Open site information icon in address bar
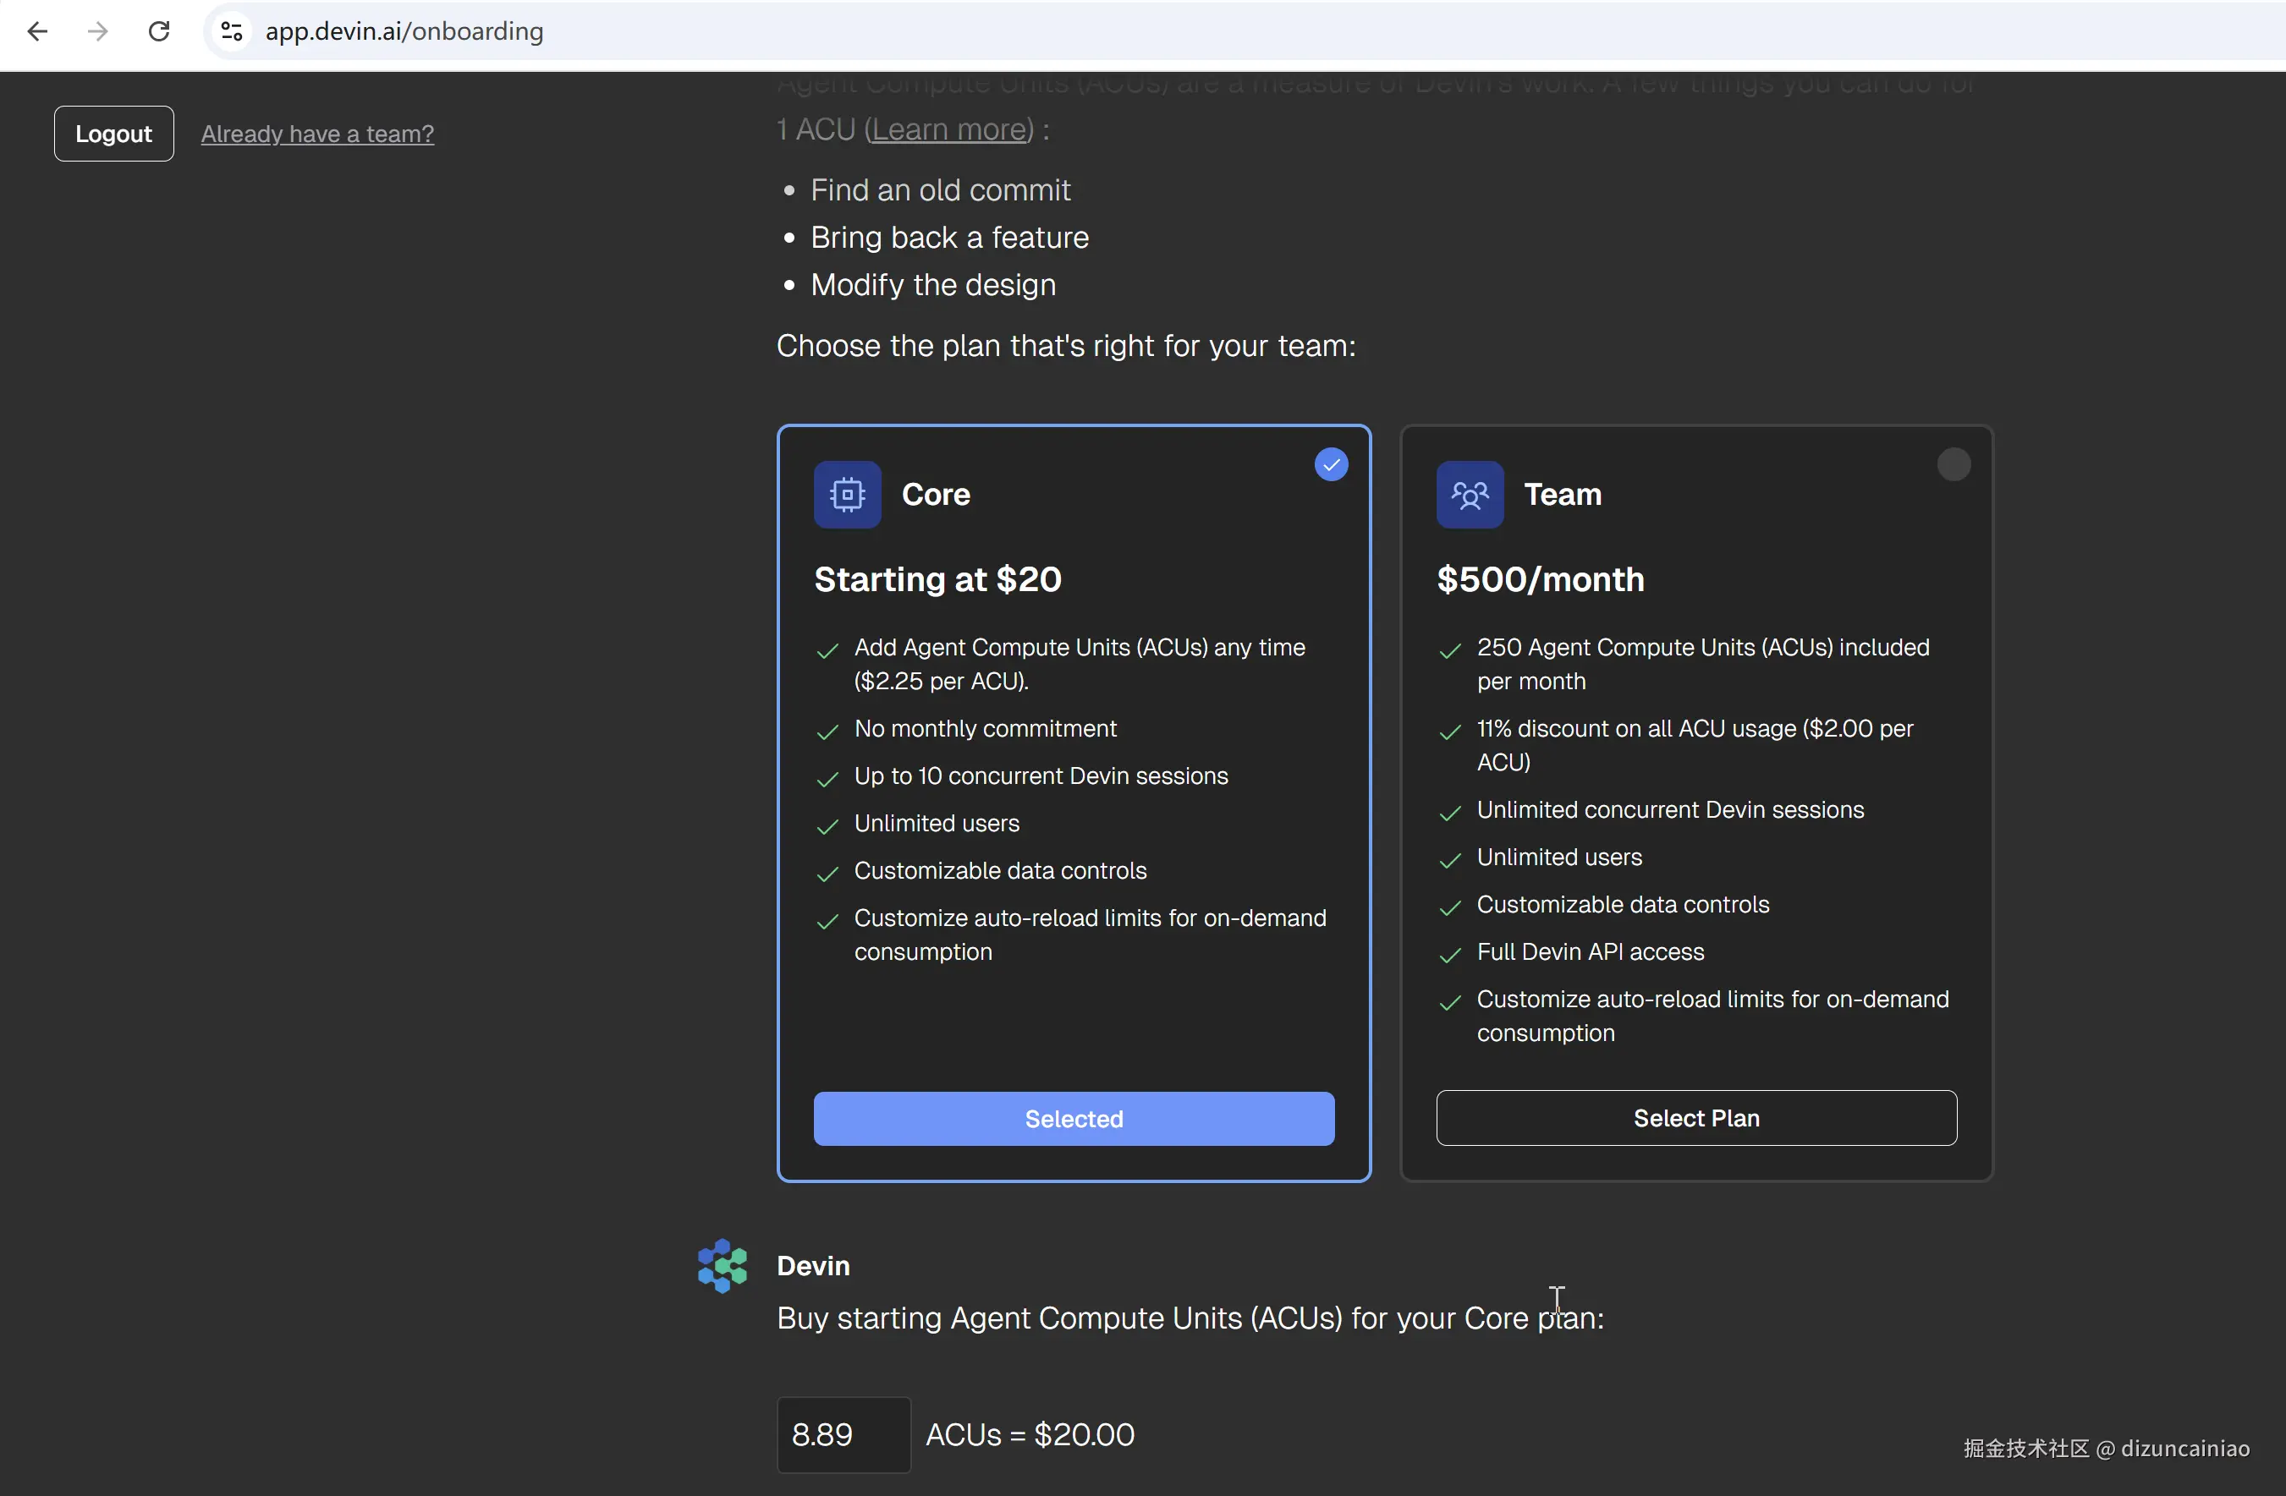The image size is (2286, 1496). (x=232, y=31)
